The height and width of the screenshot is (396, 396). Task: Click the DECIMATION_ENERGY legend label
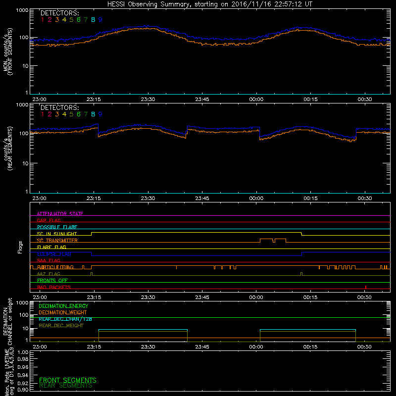point(63,306)
